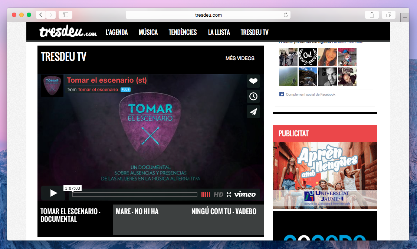Enter fullscreen with the arrows icon

(229, 195)
